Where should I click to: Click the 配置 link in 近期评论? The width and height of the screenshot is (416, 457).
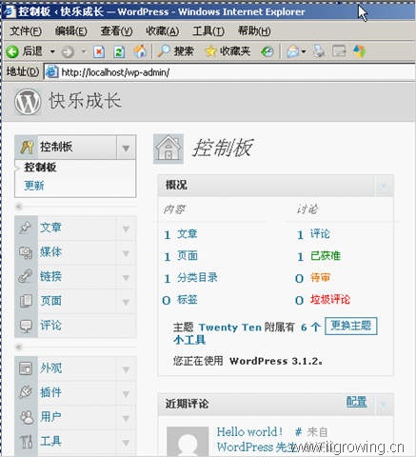[x=357, y=402]
